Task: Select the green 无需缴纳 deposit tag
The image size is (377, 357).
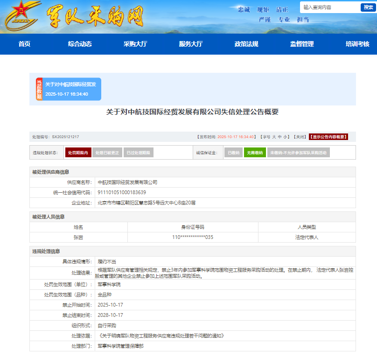Action: pos(255,153)
